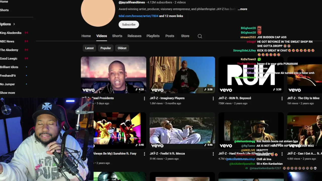Viewport: 322px width, 181px height.
Task: Open the tidal.com/browse/artist/7804 link
Action: [138, 16]
